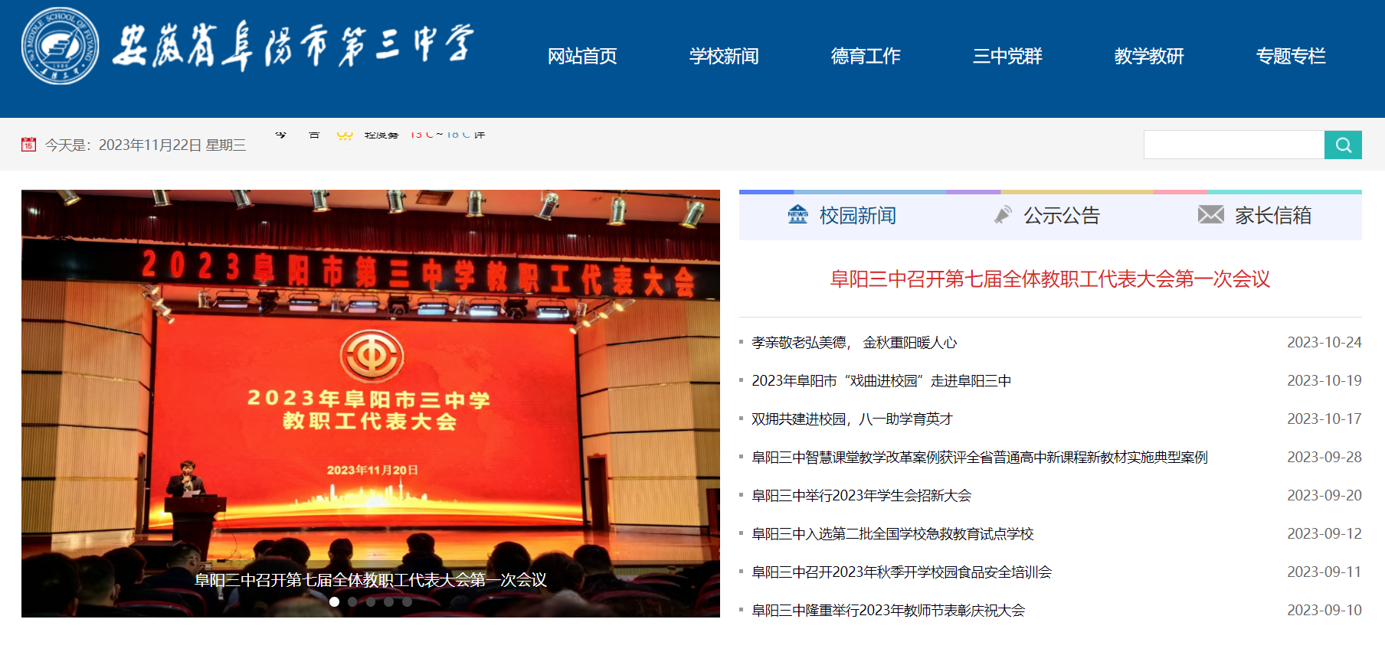1385x655 pixels.
Task: Click the teal search magnifier button
Action: (x=1343, y=145)
